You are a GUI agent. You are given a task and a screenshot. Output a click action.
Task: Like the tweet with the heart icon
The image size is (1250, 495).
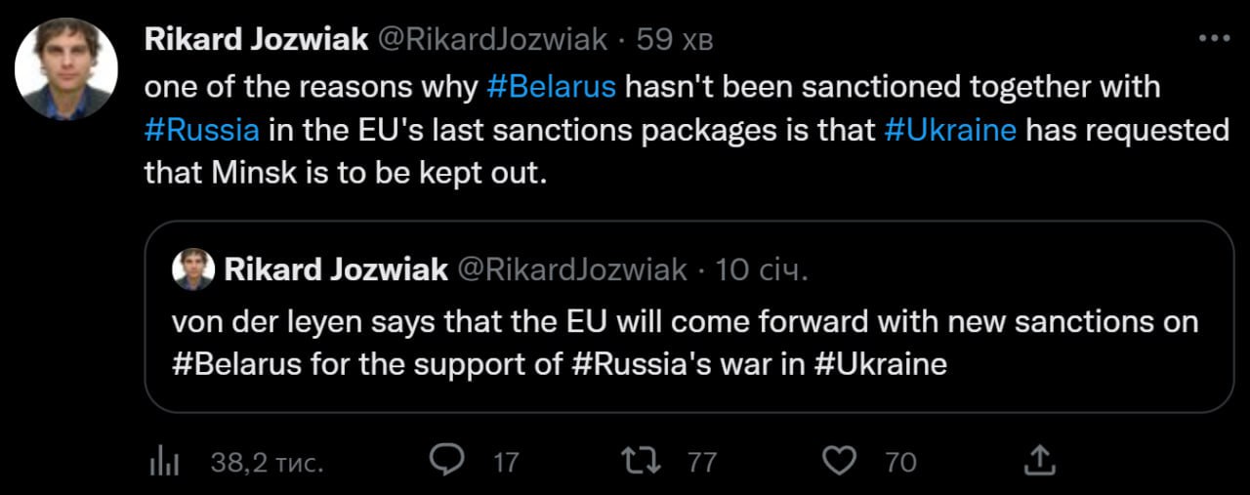(x=840, y=460)
